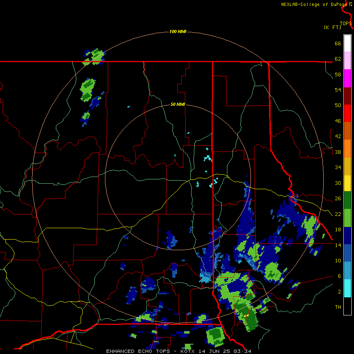Click the 10 legend value
Screen dimensions: 354x354
pos(338,260)
